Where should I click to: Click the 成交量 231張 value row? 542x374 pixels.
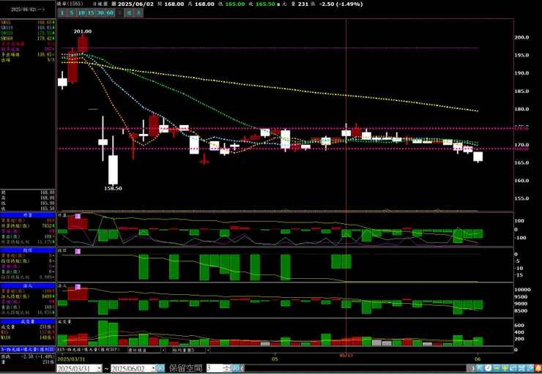(28, 326)
